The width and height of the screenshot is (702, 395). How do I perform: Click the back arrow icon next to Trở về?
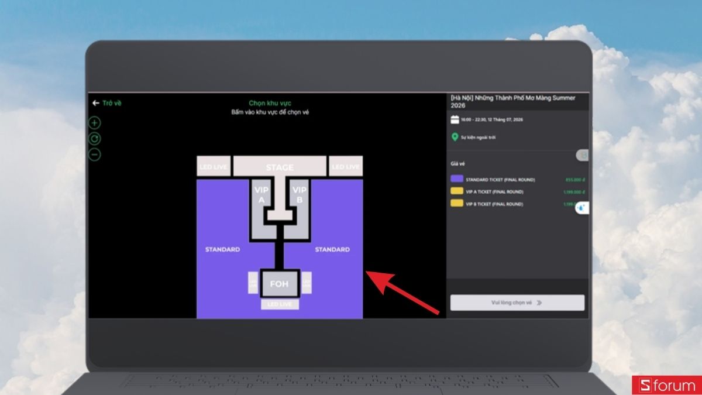click(x=95, y=103)
